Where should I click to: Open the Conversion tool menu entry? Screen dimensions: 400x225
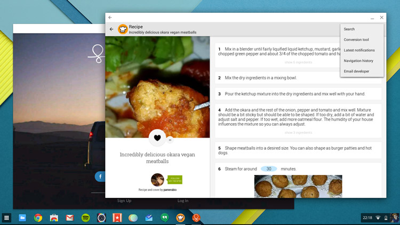(x=356, y=39)
